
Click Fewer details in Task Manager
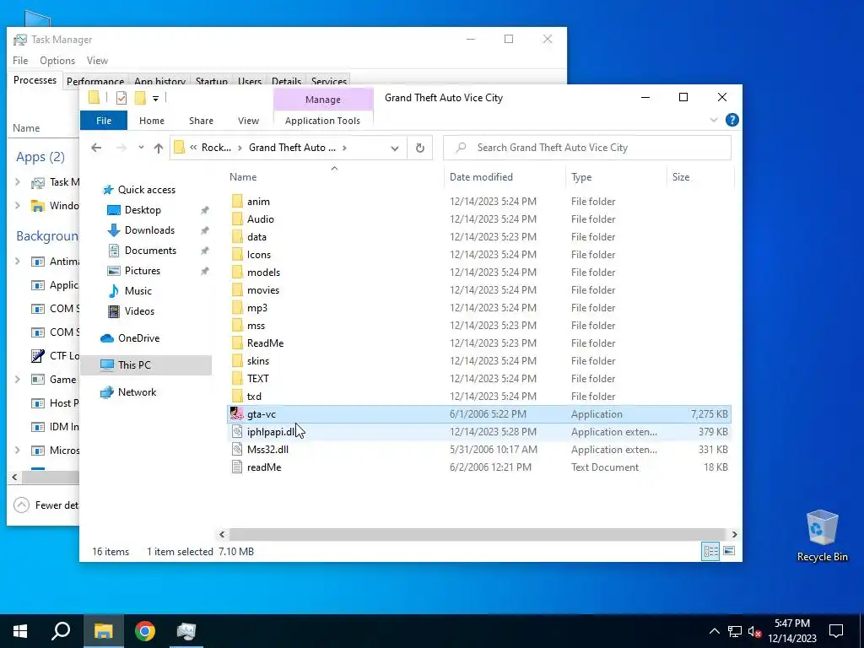tap(46, 505)
